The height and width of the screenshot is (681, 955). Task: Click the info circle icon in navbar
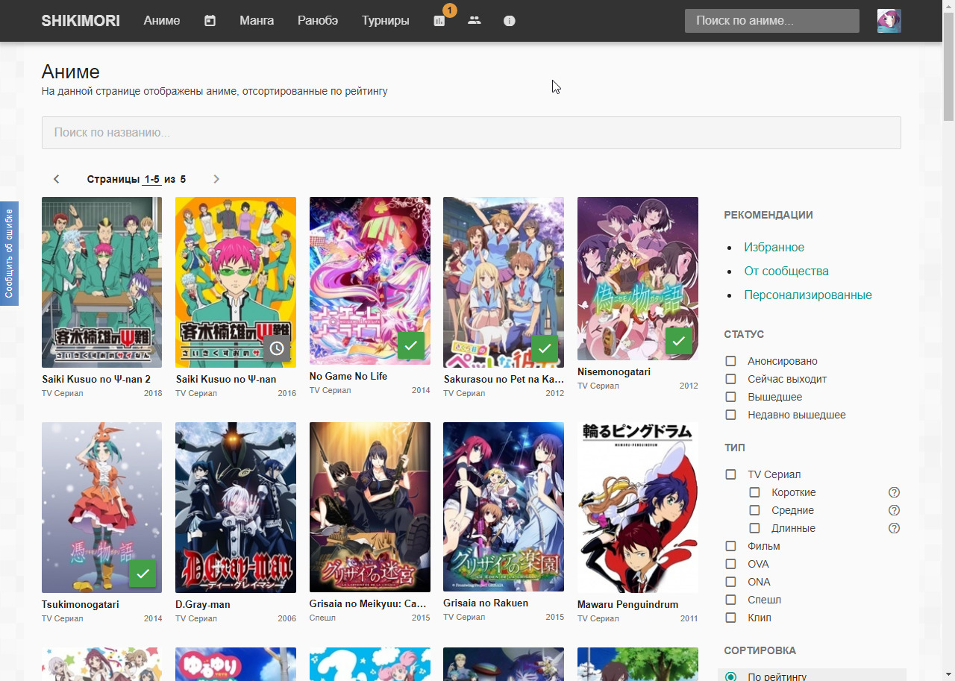pyautogui.click(x=510, y=21)
